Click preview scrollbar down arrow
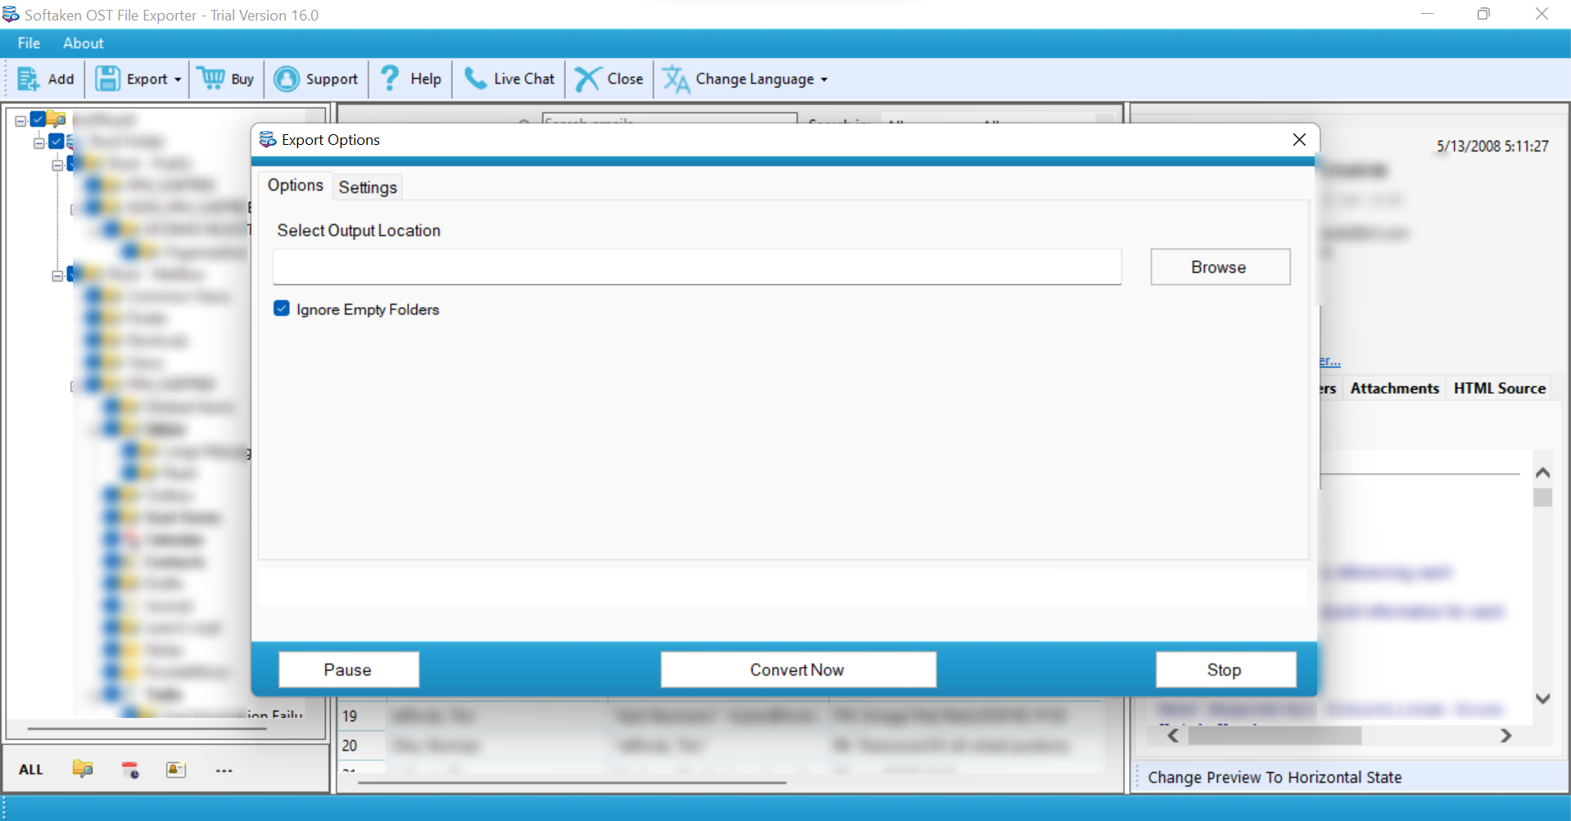This screenshot has height=821, width=1571. (x=1543, y=698)
